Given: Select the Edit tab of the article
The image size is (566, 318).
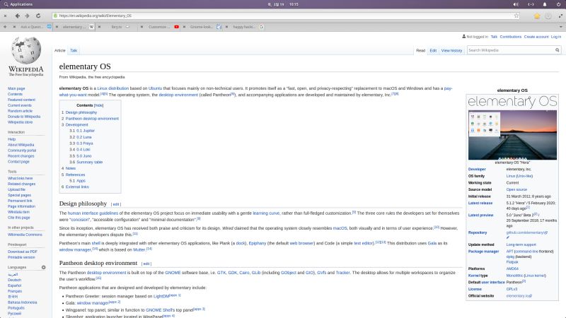Looking at the screenshot, I should (x=433, y=50).
